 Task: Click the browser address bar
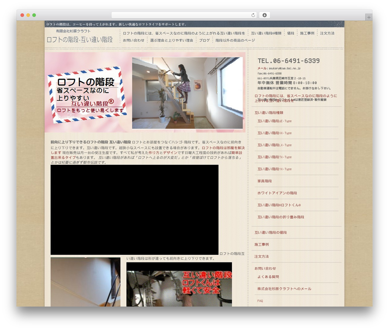(x=184, y=15)
